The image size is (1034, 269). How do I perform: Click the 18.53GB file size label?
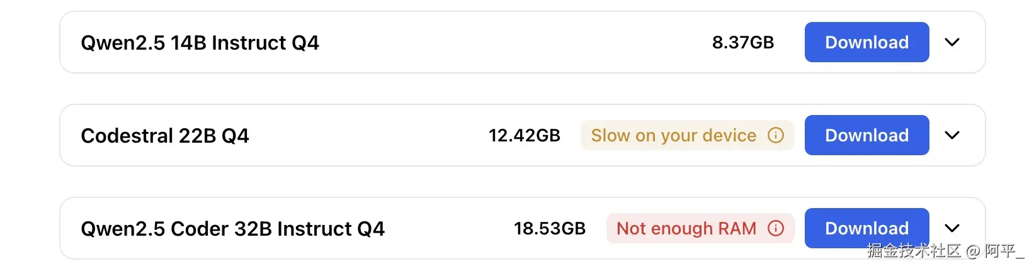tap(549, 229)
